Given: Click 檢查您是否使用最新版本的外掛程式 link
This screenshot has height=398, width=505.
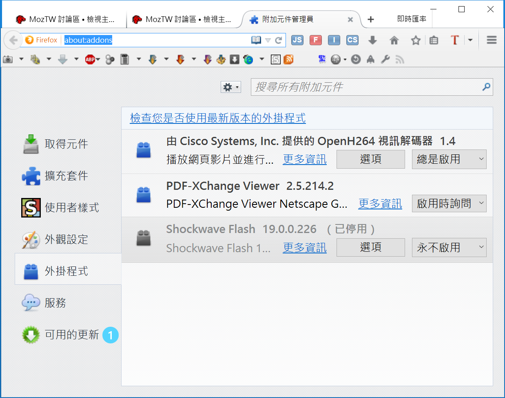Looking at the screenshot, I should coord(218,118).
